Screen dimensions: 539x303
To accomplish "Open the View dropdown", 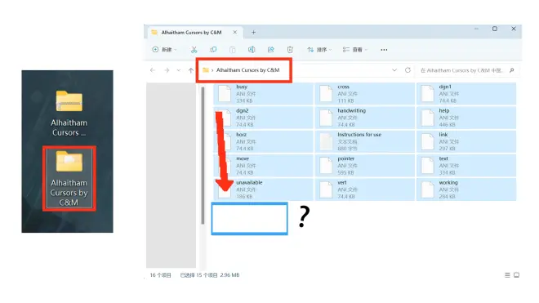I will coord(355,50).
